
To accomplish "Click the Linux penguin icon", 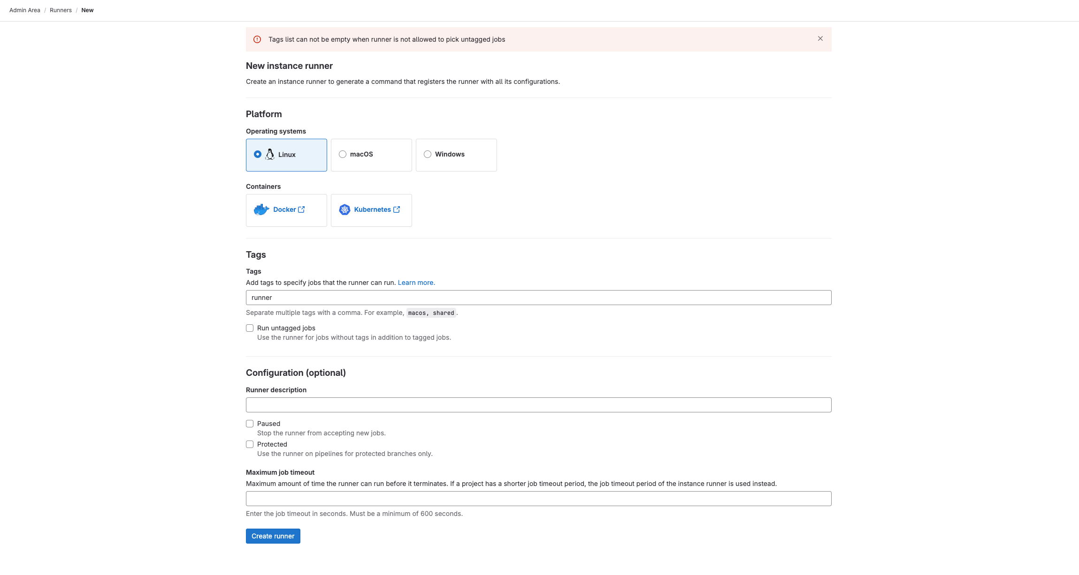I will pyautogui.click(x=270, y=154).
